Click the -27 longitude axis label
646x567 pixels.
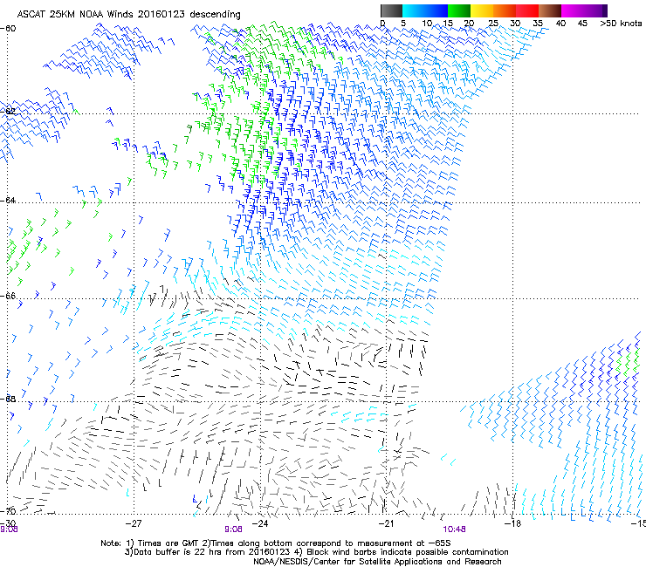[134, 523]
